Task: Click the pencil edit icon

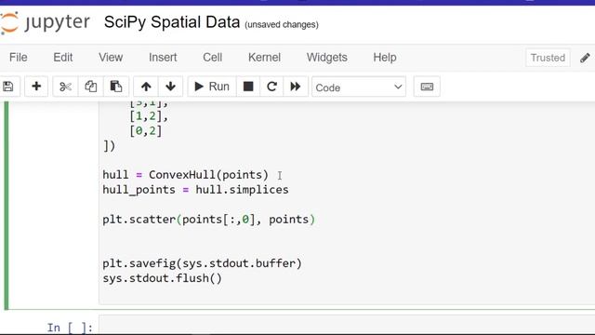Action: pos(585,58)
